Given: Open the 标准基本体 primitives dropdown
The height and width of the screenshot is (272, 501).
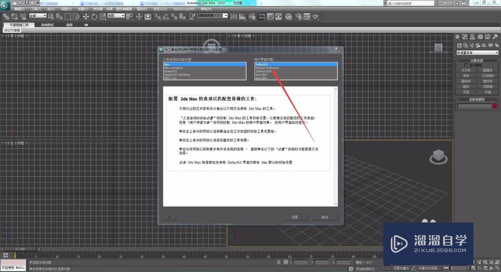Looking at the screenshot, I should tap(477, 53).
